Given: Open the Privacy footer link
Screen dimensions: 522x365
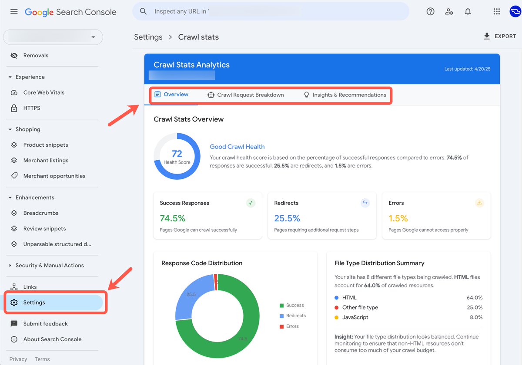Looking at the screenshot, I should tap(18, 359).
